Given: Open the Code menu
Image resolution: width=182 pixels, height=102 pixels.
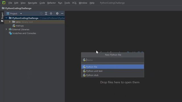Looking at the screenshot, I should pos(42,3).
